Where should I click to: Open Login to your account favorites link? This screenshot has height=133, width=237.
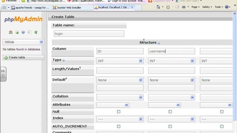click(127, 1)
